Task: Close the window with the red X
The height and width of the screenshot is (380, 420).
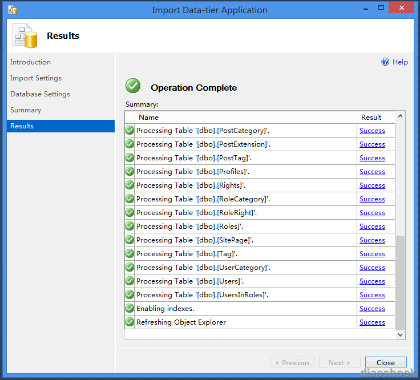Action: pyautogui.click(x=402, y=8)
